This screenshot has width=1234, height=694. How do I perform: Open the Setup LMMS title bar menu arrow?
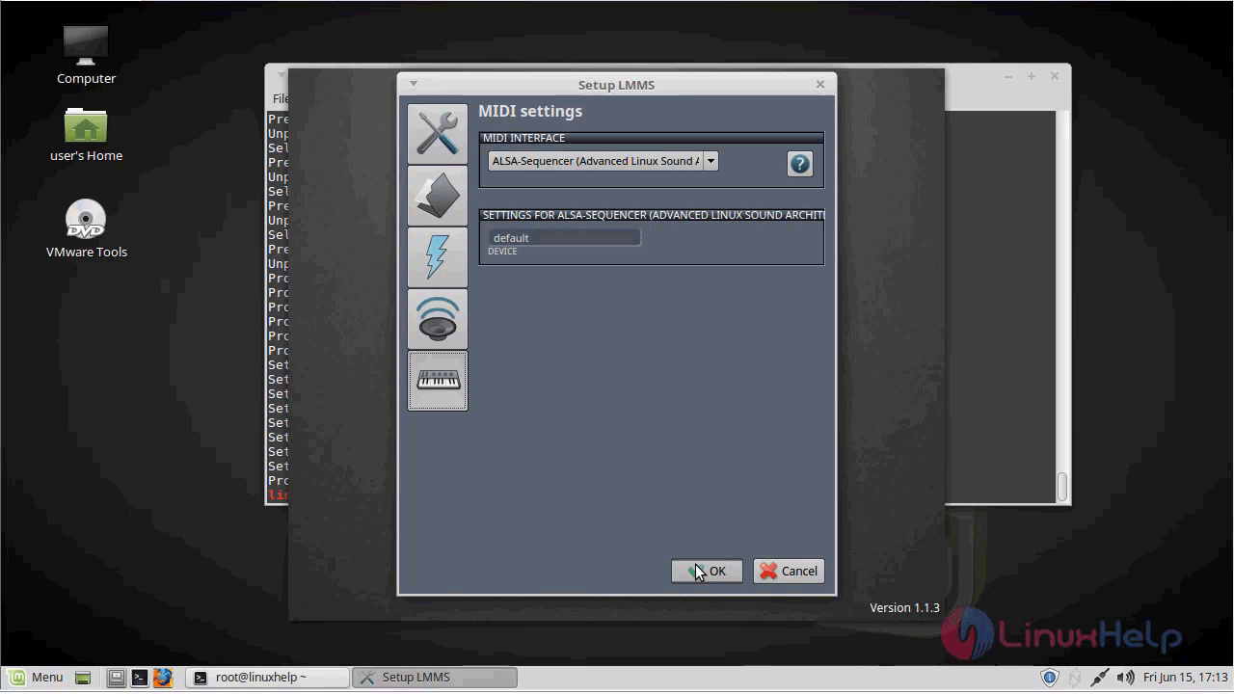(x=414, y=84)
